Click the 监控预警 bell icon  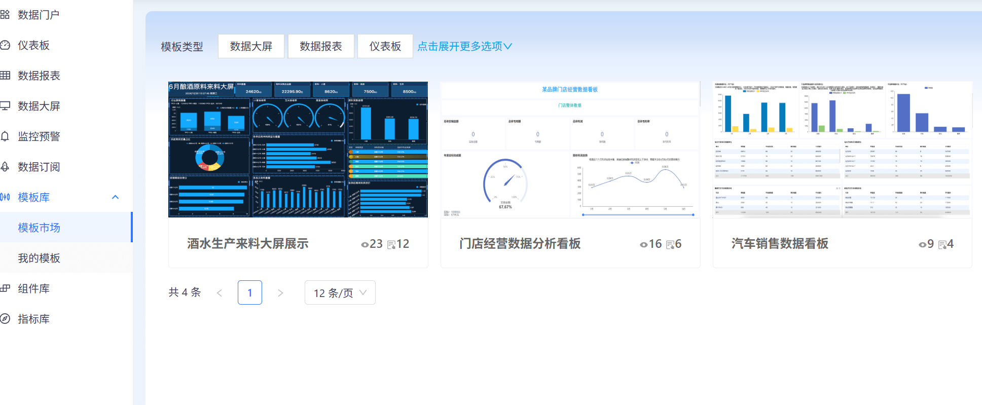(5, 136)
